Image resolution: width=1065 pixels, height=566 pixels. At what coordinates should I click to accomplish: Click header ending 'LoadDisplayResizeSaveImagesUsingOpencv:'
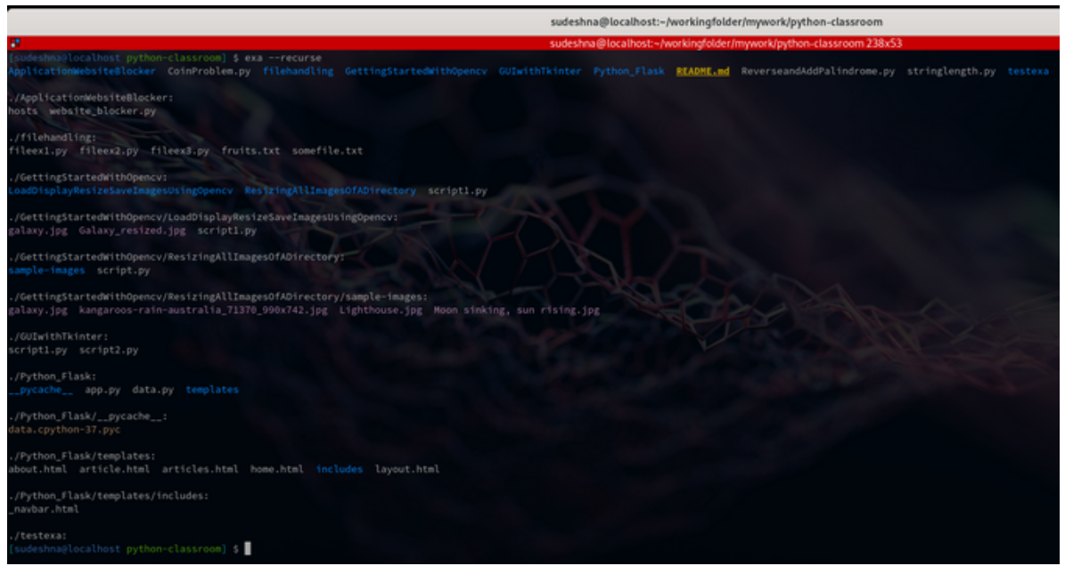[x=203, y=217]
